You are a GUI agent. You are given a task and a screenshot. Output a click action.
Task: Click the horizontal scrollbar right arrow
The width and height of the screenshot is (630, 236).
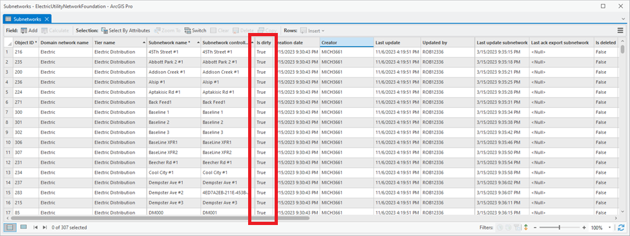pos(616,219)
